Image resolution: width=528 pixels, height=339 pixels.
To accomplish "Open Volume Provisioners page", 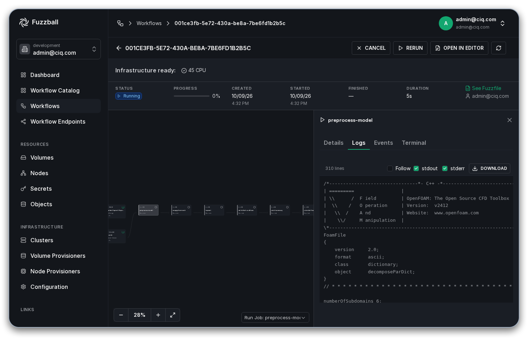I will [58, 256].
